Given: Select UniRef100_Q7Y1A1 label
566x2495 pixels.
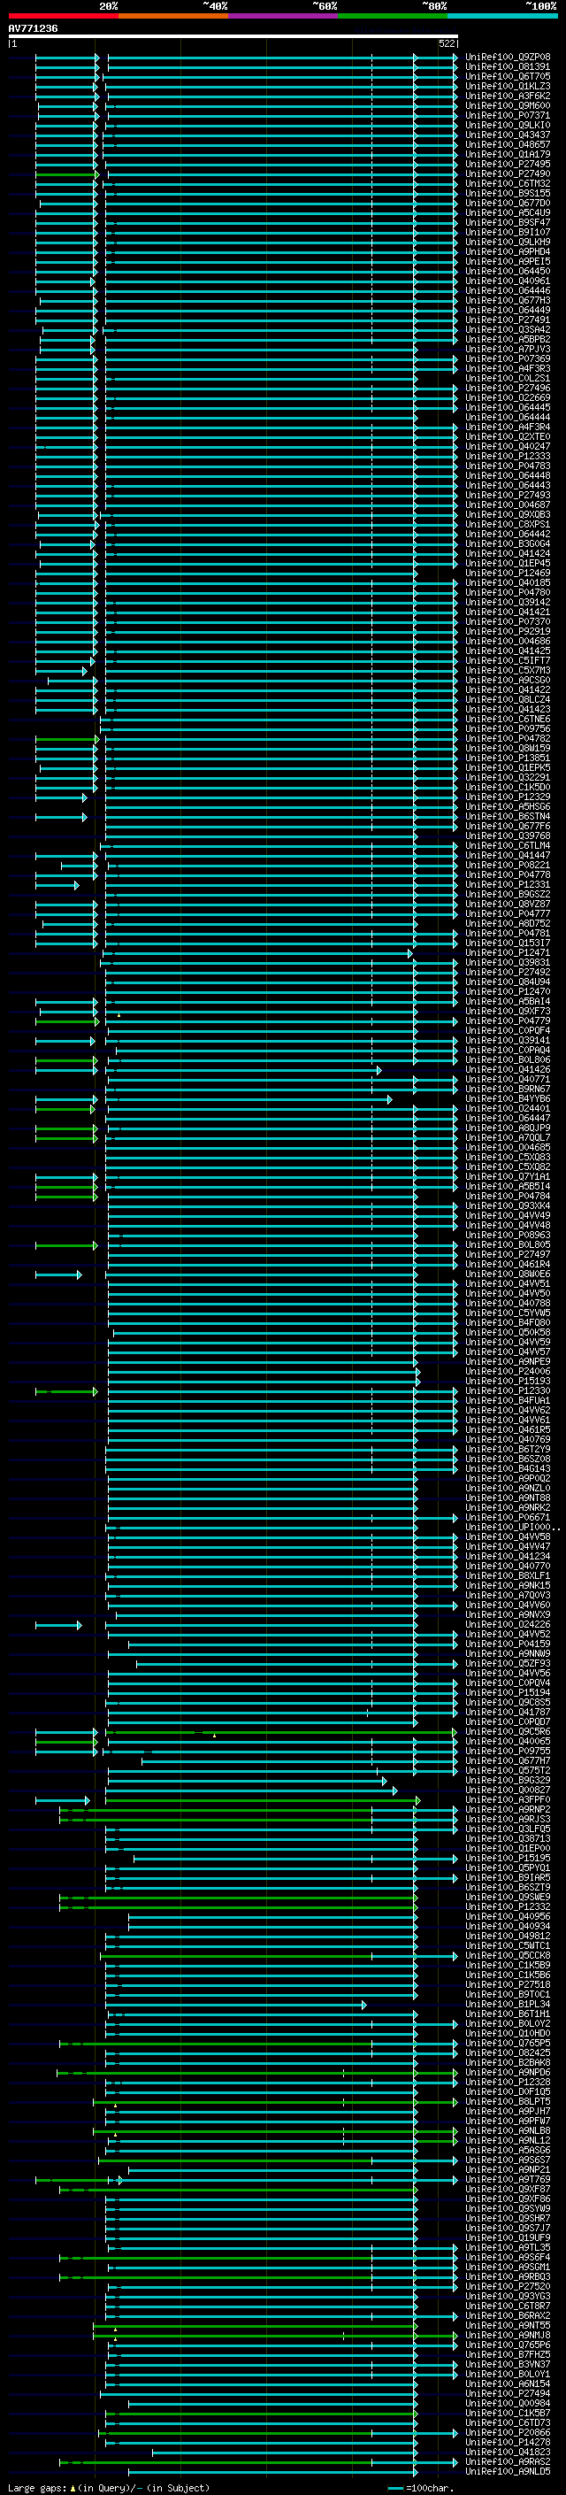Looking at the screenshot, I should (x=508, y=1177).
